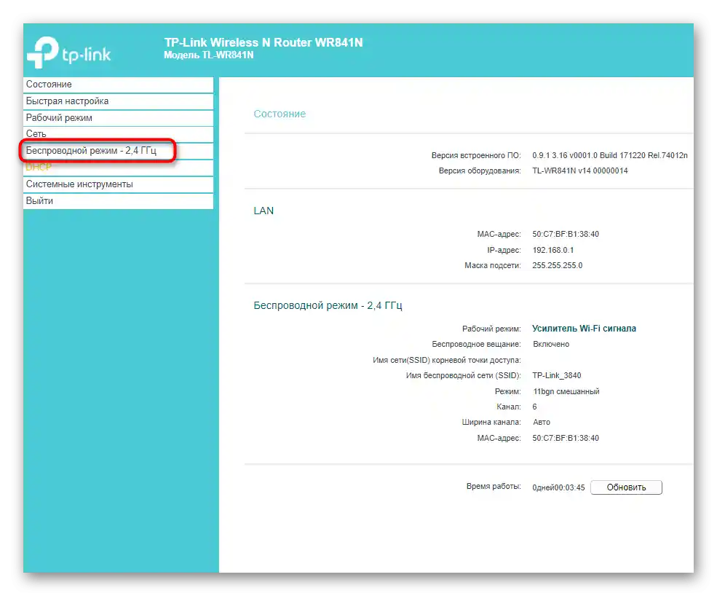Select SSID value TP-Link_3840
The width and height of the screenshot is (717, 596).
[557, 376]
